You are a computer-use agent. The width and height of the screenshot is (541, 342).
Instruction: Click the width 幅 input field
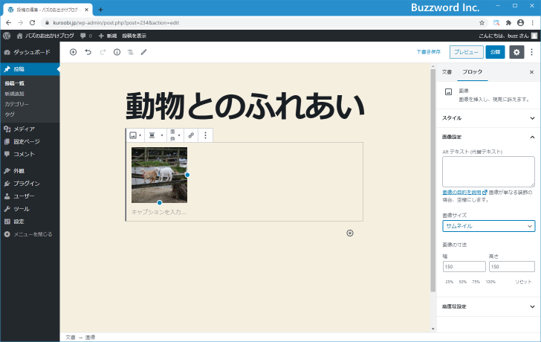[x=464, y=266]
